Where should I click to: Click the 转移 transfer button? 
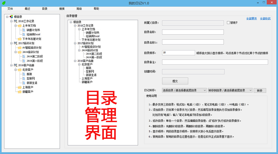click(260, 90)
